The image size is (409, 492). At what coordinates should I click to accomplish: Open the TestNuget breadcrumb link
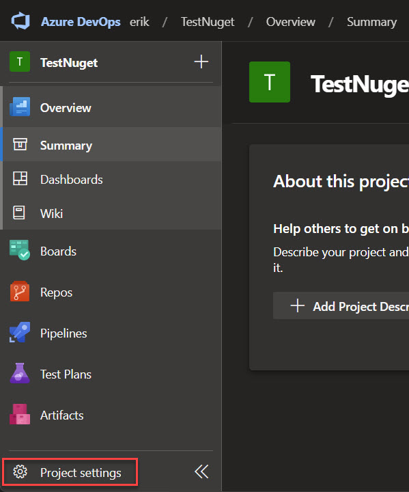[x=208, y=22]
